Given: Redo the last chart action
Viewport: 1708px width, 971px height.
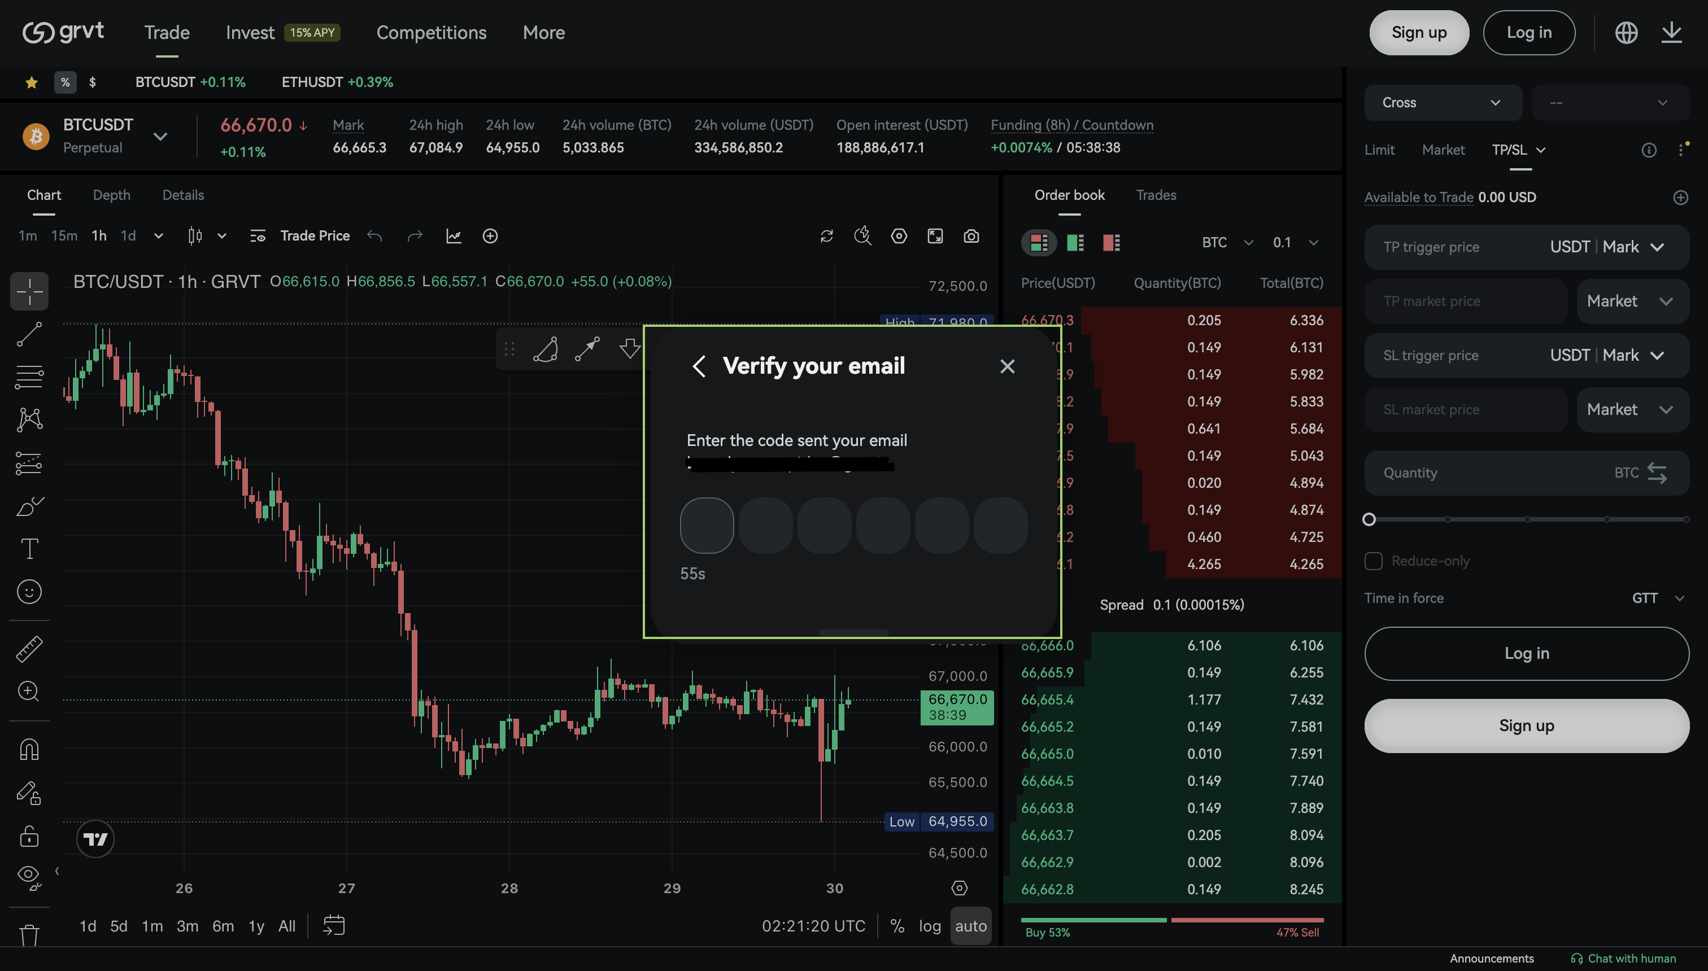Looking at the screenshot, I should [415, 236].
